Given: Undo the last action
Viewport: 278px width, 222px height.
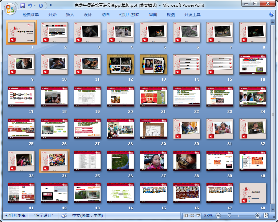Looking at the screenshot, I should (x=30, y=6).
